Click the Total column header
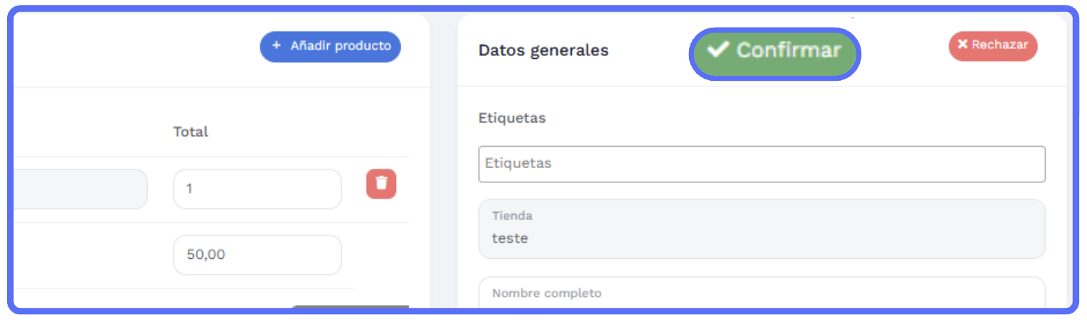The image size is (1087, 322). coord(191,132)
